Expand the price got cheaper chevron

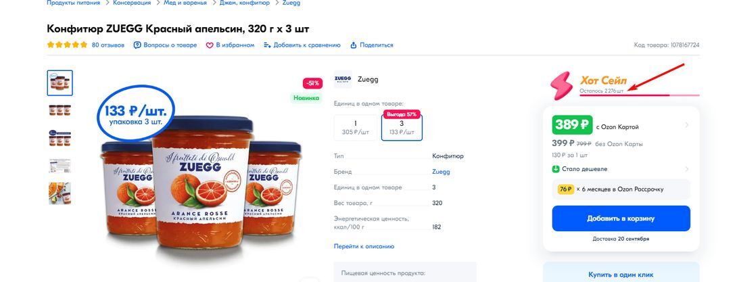click(687, 169)
